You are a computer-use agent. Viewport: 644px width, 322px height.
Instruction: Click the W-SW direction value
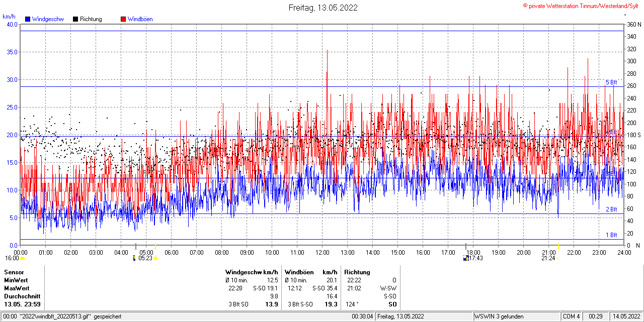pos(388,288)
